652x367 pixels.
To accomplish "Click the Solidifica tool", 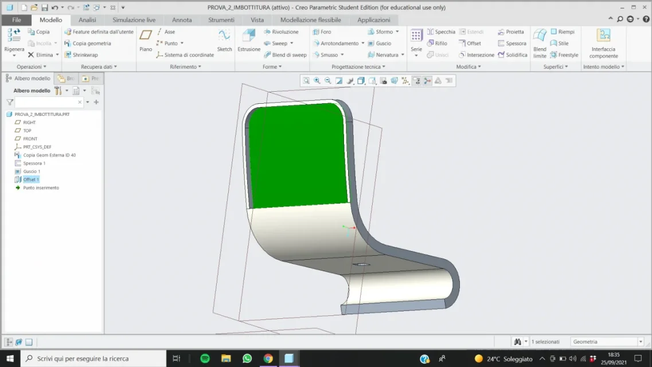I will point(512,55).
